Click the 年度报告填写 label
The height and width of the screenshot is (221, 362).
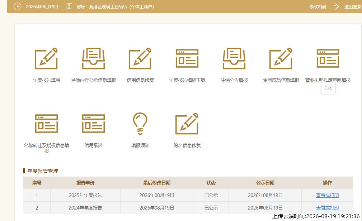click(46, 80)
